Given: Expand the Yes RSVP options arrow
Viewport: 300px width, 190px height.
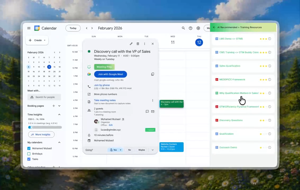Looking at the screenshot, I should pos(121,150).
